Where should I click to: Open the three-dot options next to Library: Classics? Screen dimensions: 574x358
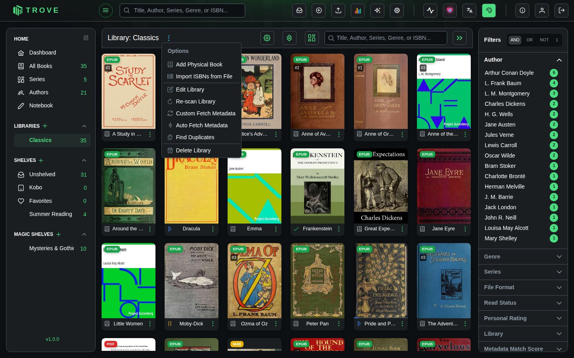click(169, 38)
